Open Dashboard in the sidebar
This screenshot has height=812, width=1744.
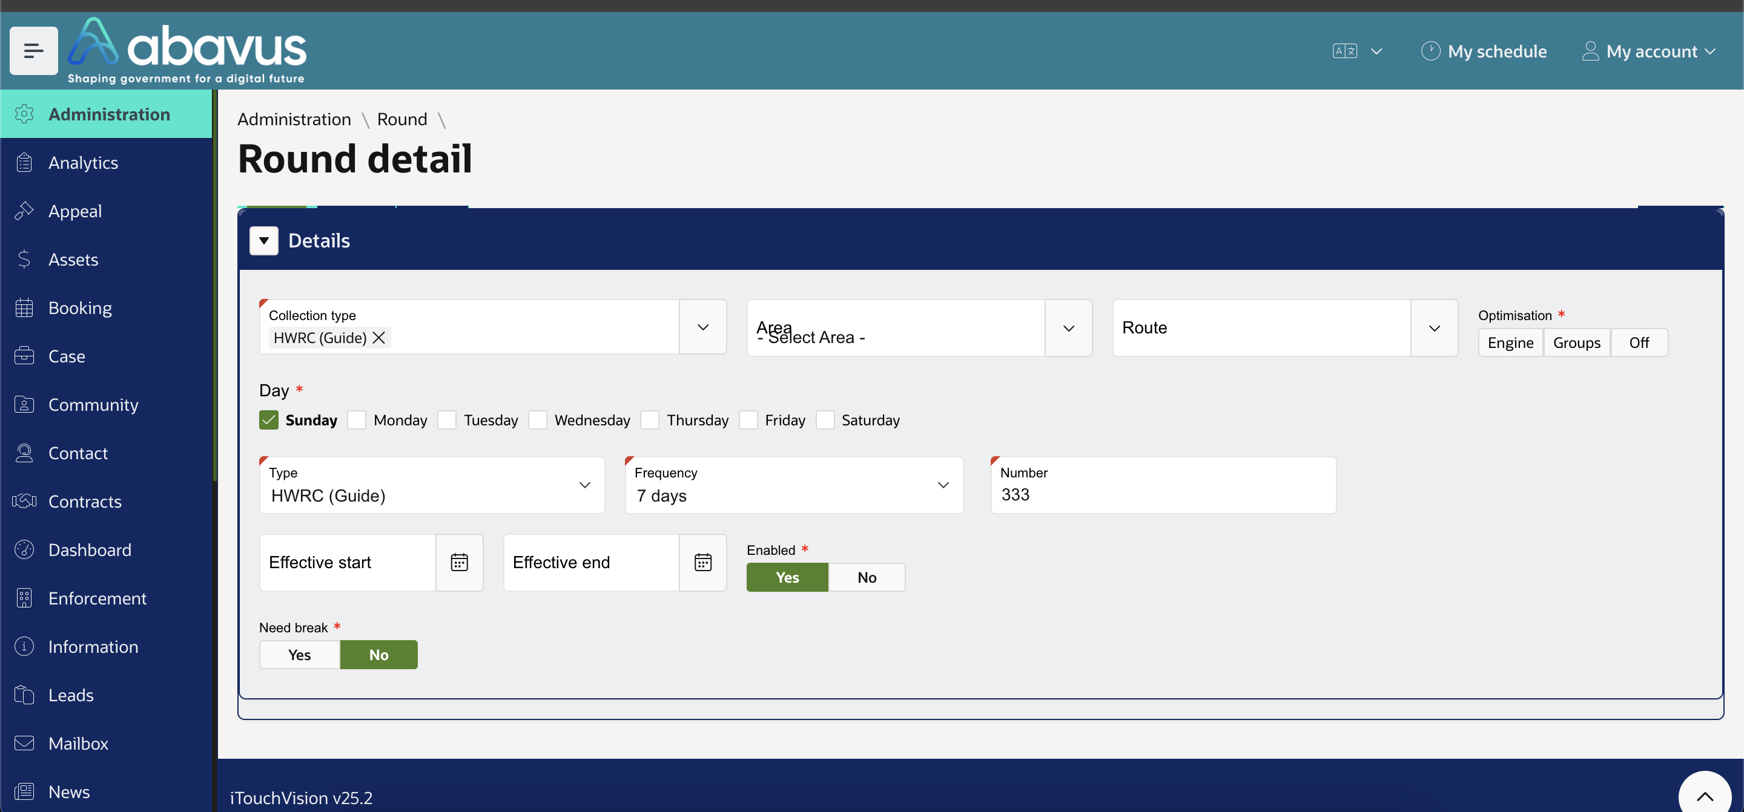(107, 549)
